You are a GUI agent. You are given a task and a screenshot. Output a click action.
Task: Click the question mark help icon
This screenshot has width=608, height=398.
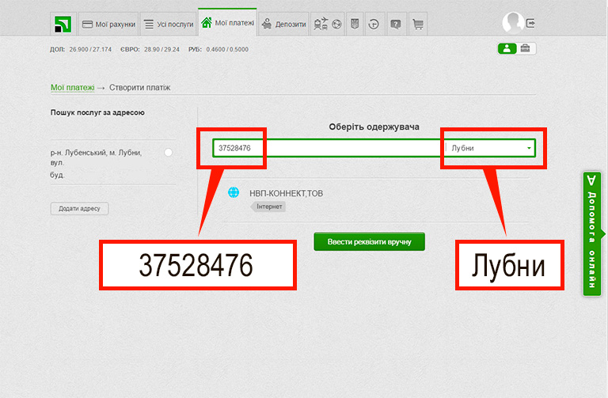coord(395,25)
